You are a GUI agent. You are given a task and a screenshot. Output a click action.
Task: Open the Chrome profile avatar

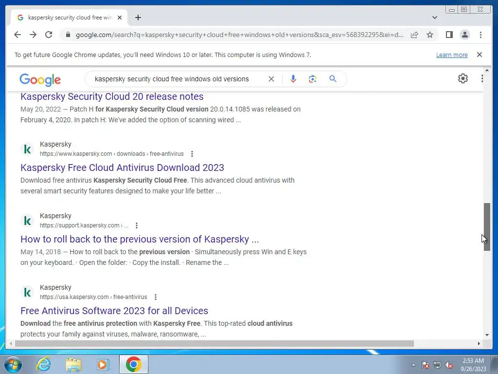click(x=464, y=35)
